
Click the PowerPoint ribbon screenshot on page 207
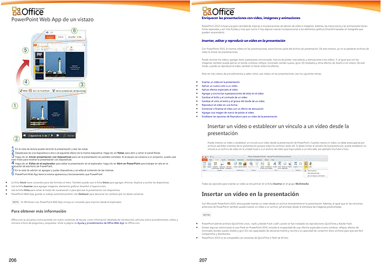(265, 166)
